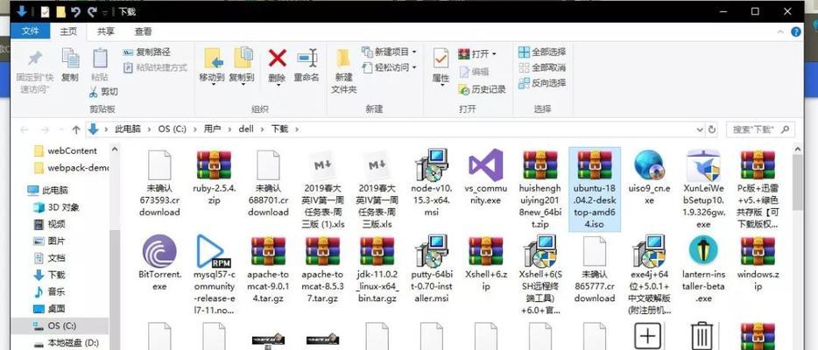Select 未确认 673593.crdownload file
The image size is (818, 350).
pos(159,183)
